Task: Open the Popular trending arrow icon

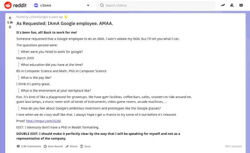Action: point(223,5)
